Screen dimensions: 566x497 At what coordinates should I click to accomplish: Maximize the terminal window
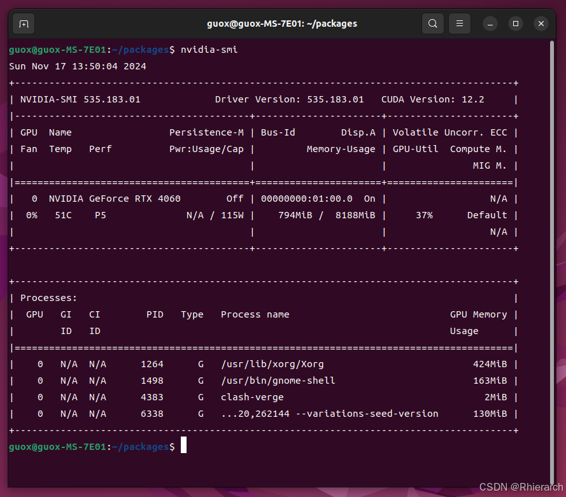(x=516, y=24)
